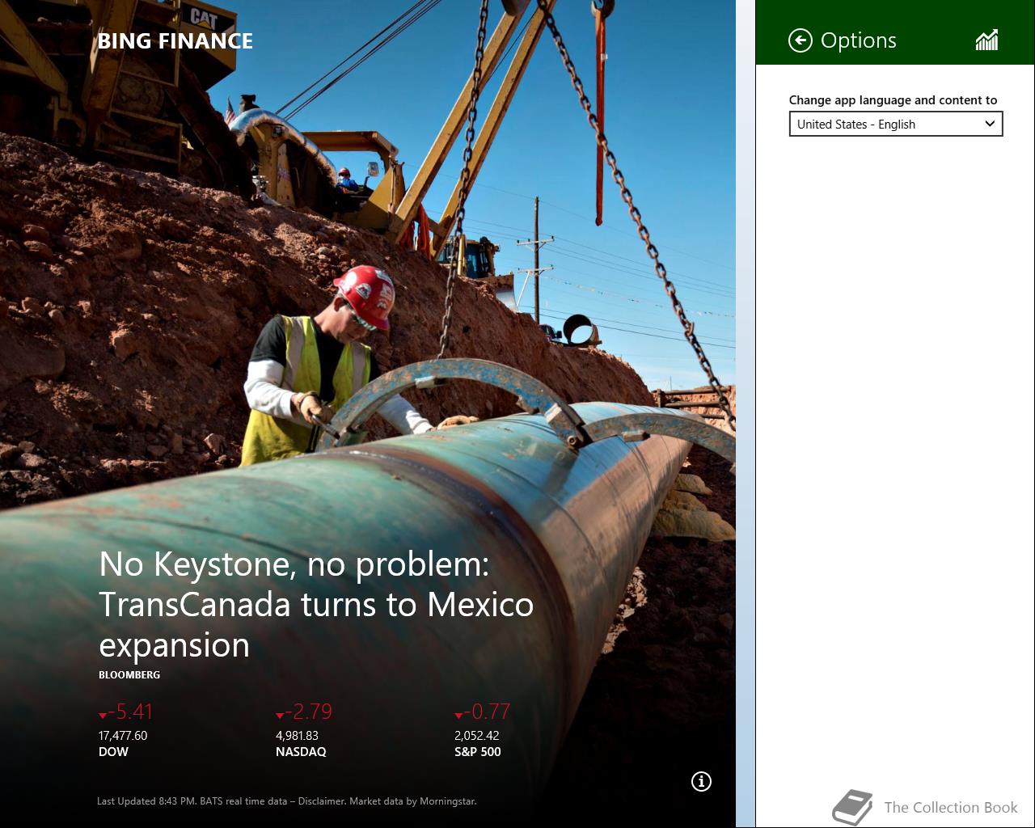Select the NASDAQ index tile

coord(304,730)
